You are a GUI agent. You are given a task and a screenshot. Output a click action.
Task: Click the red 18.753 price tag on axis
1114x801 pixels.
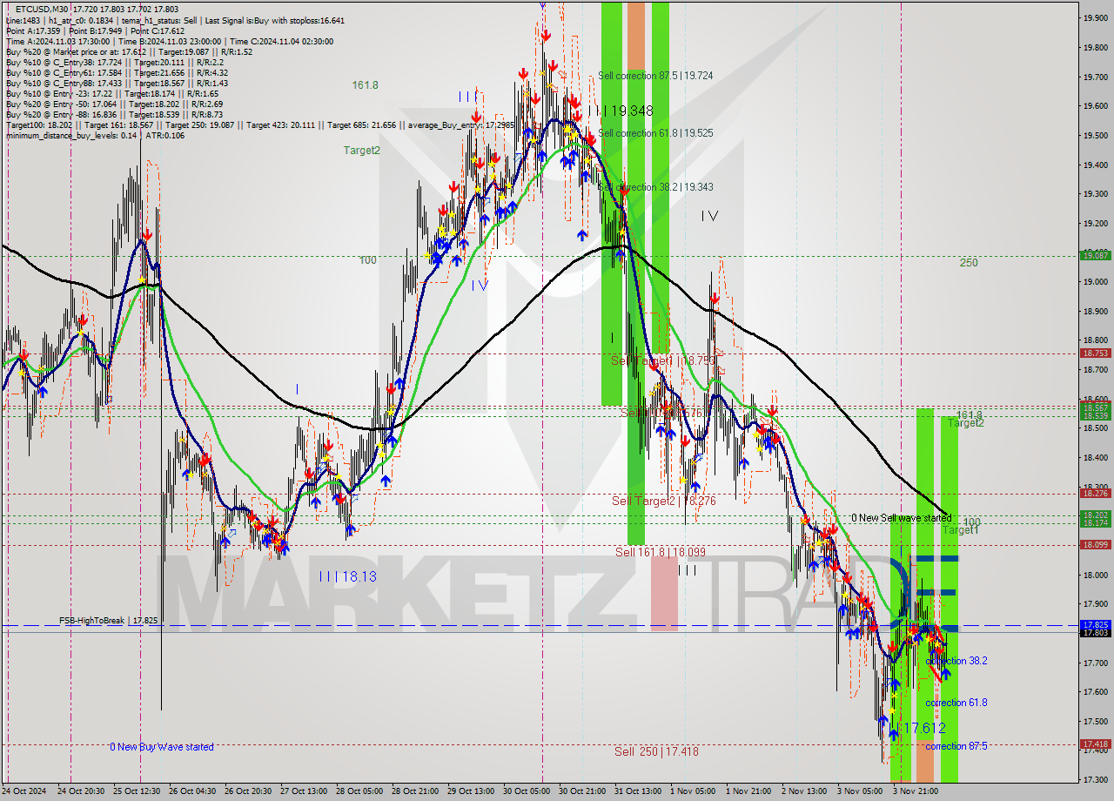(x=1095, y=353)
